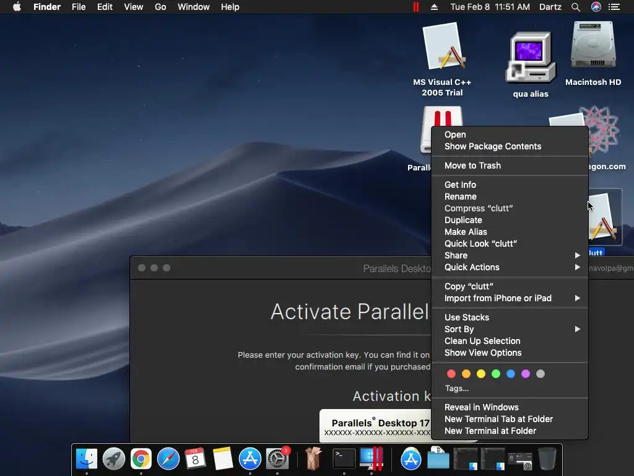Open Spotlight search magnifier
Screen dimensions: 634x476
(576, 7)
